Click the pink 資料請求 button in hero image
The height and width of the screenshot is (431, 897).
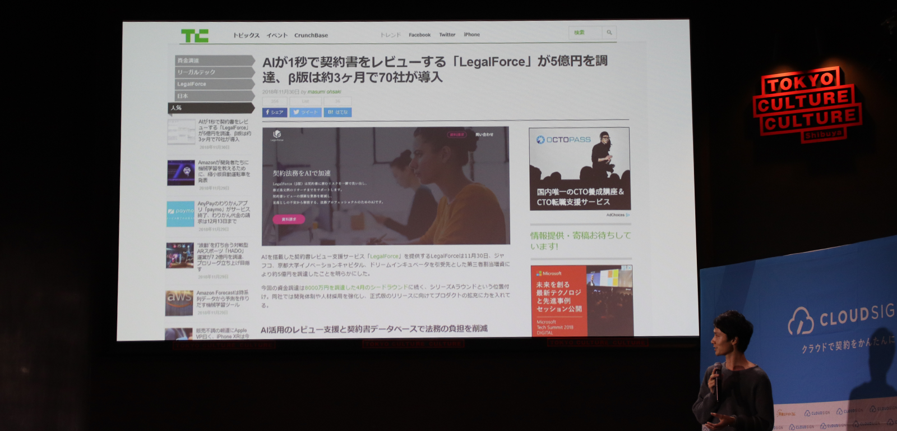point(289,219)
